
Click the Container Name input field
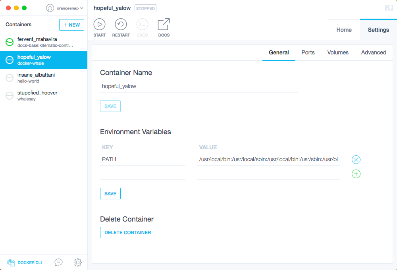(x=198, y=86)
